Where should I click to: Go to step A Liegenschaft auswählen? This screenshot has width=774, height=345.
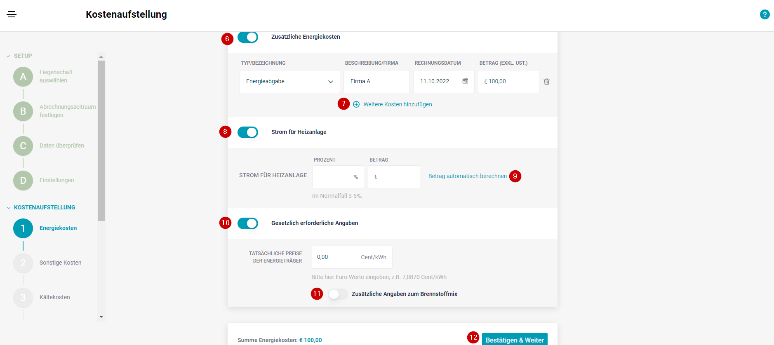(x=23, y=77)
